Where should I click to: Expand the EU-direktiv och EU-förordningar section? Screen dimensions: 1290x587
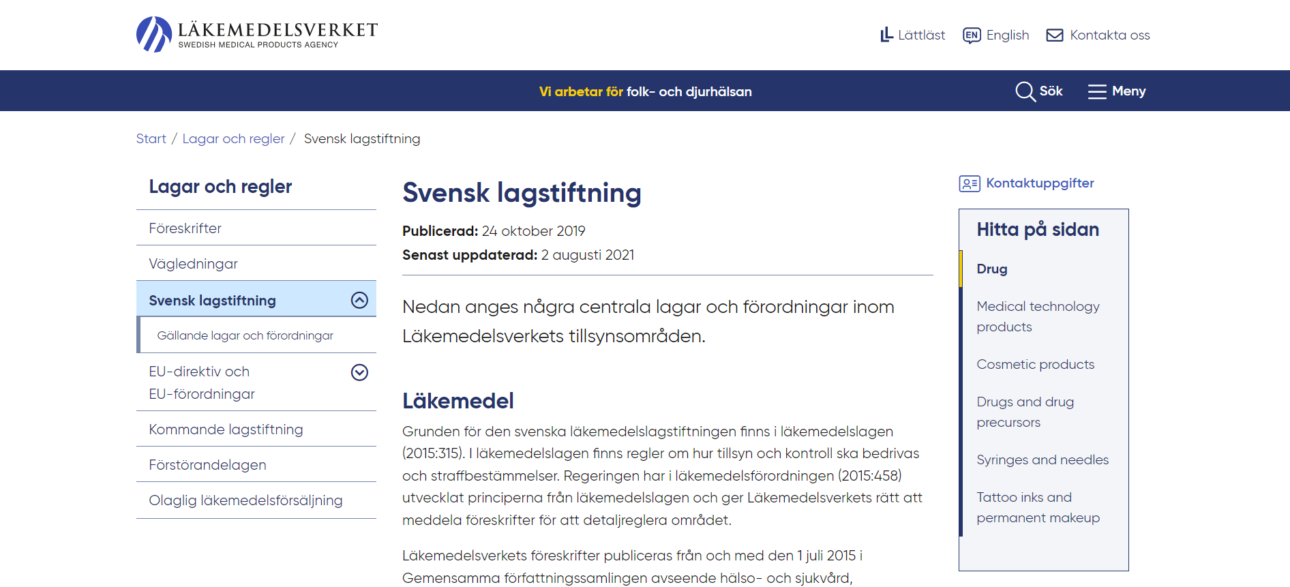(359, 372)
